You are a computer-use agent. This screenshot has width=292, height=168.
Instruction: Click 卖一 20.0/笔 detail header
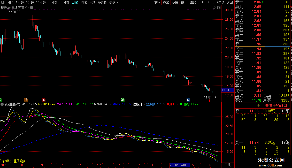pos(262,111)
